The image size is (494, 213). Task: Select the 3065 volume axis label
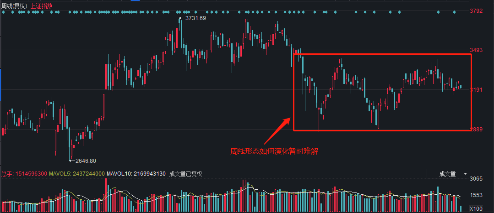tap(476, 179)
